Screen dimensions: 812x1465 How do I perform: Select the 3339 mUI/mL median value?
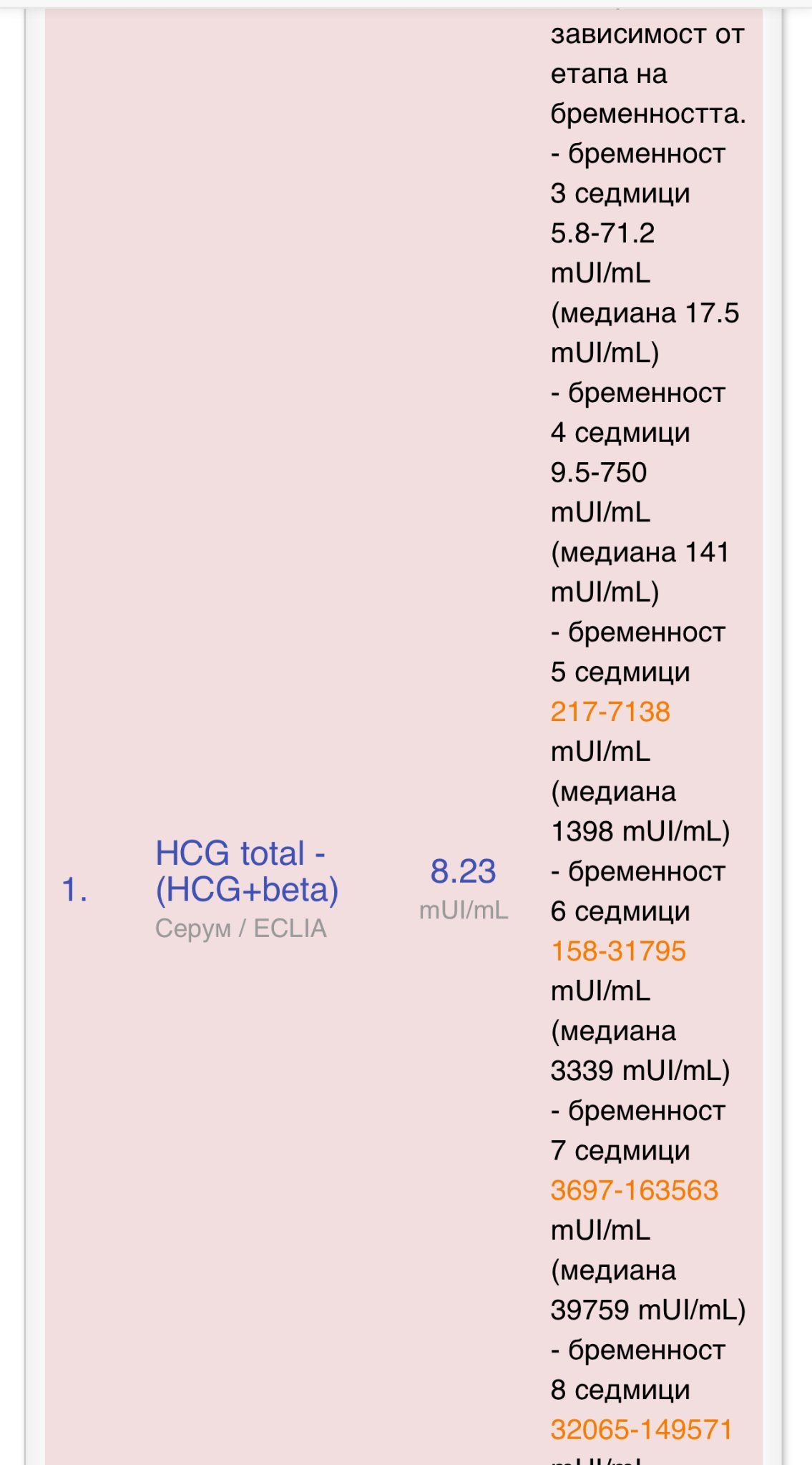point(640,1070)
